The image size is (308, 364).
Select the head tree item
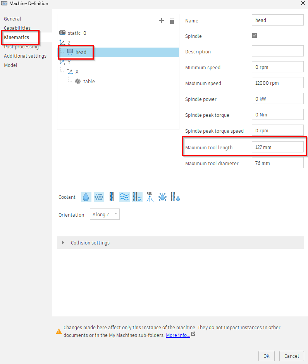point(119,53)
